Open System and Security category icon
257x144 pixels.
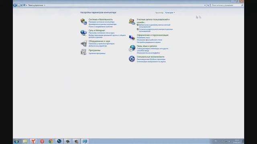click(84, 22)
